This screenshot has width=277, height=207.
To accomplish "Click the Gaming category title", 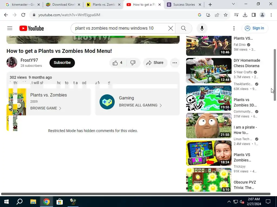I will click(x=127, y=98).
